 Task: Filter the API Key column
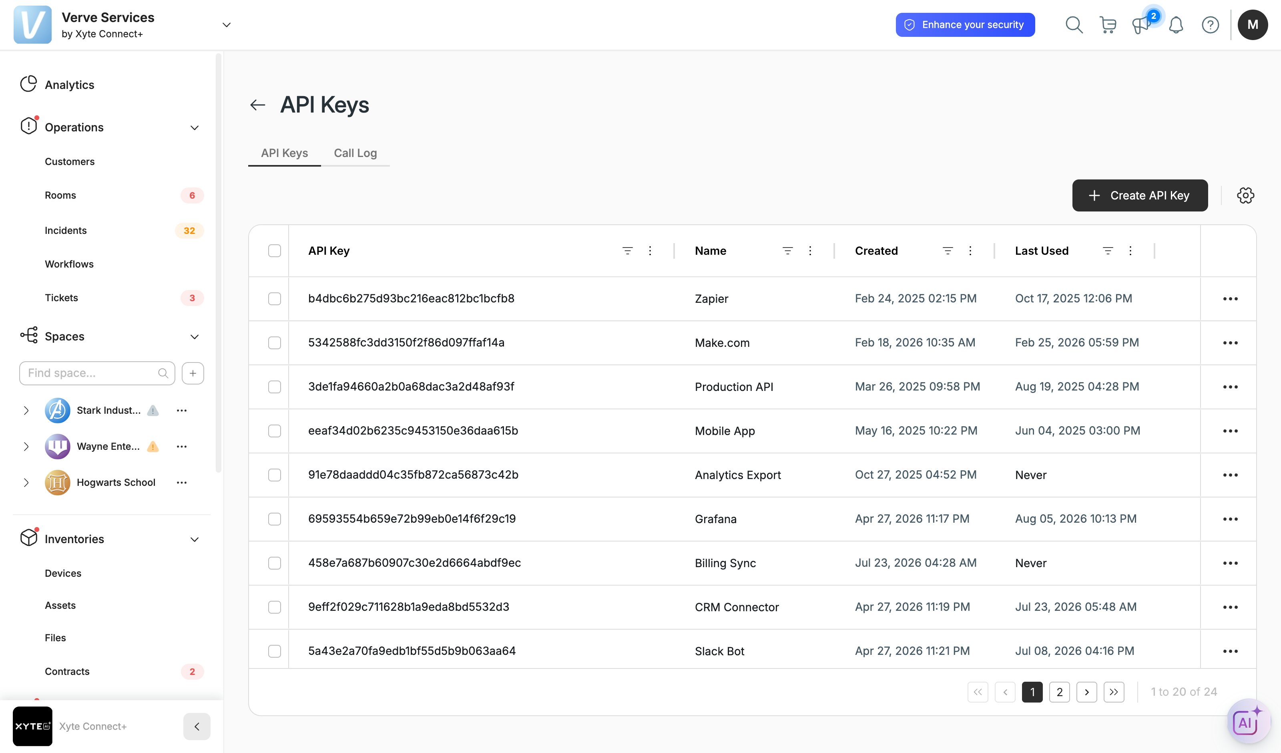627,251
